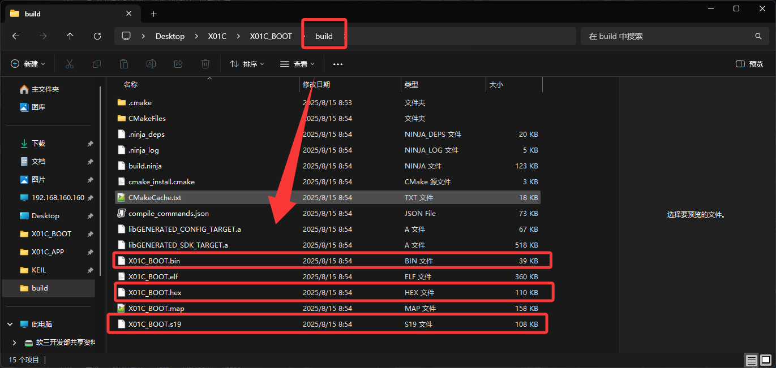This screenshot has width=776, height=368.
Task: Click the search magnifier icon
Action: tap(758, 36)
